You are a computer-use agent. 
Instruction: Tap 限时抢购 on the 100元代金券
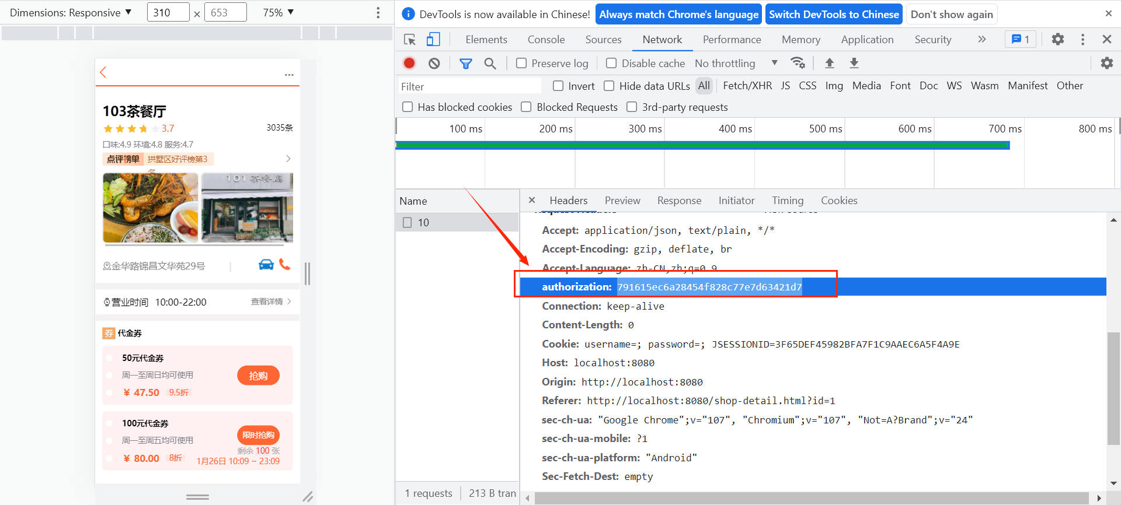(258, 435)
